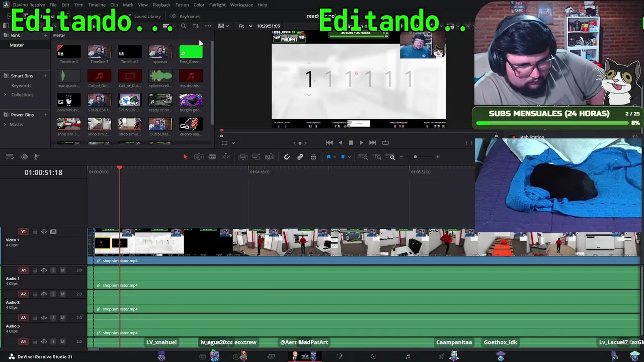Image resolution: width=644 pixels, height=362 pixels.
Task: Select the Selection Mode arrow tool
Action: [x=185, y=157]
